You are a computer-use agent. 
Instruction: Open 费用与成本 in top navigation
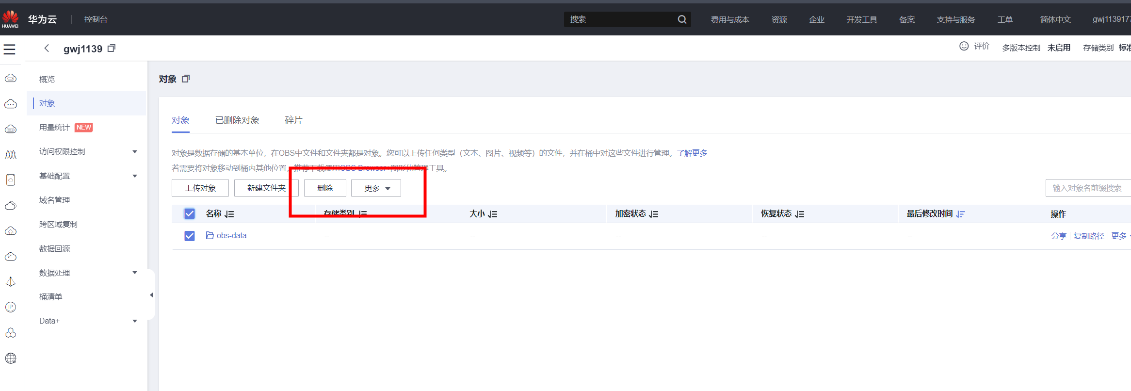coord(730,19)
